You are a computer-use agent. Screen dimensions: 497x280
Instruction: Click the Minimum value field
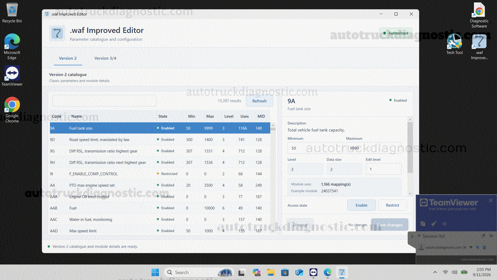point(315,148)
